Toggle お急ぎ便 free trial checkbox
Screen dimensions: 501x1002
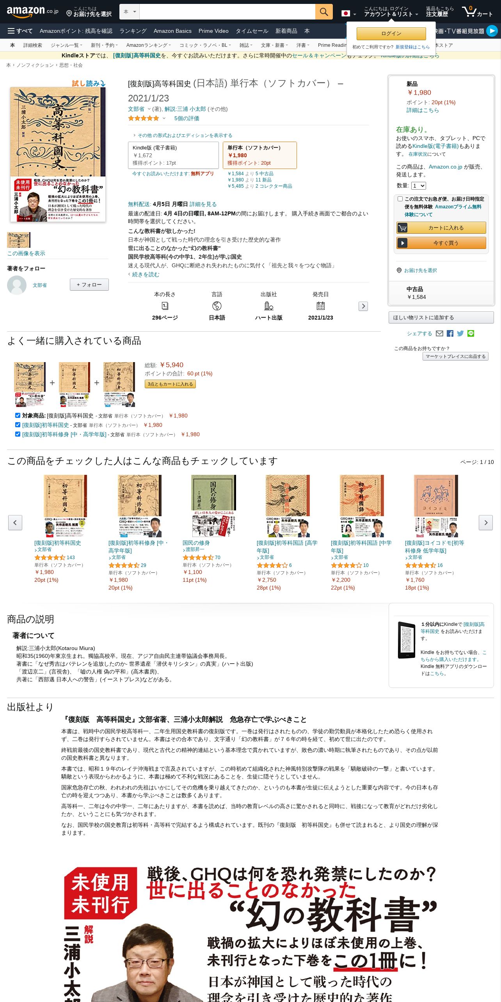tap(400, 199)
